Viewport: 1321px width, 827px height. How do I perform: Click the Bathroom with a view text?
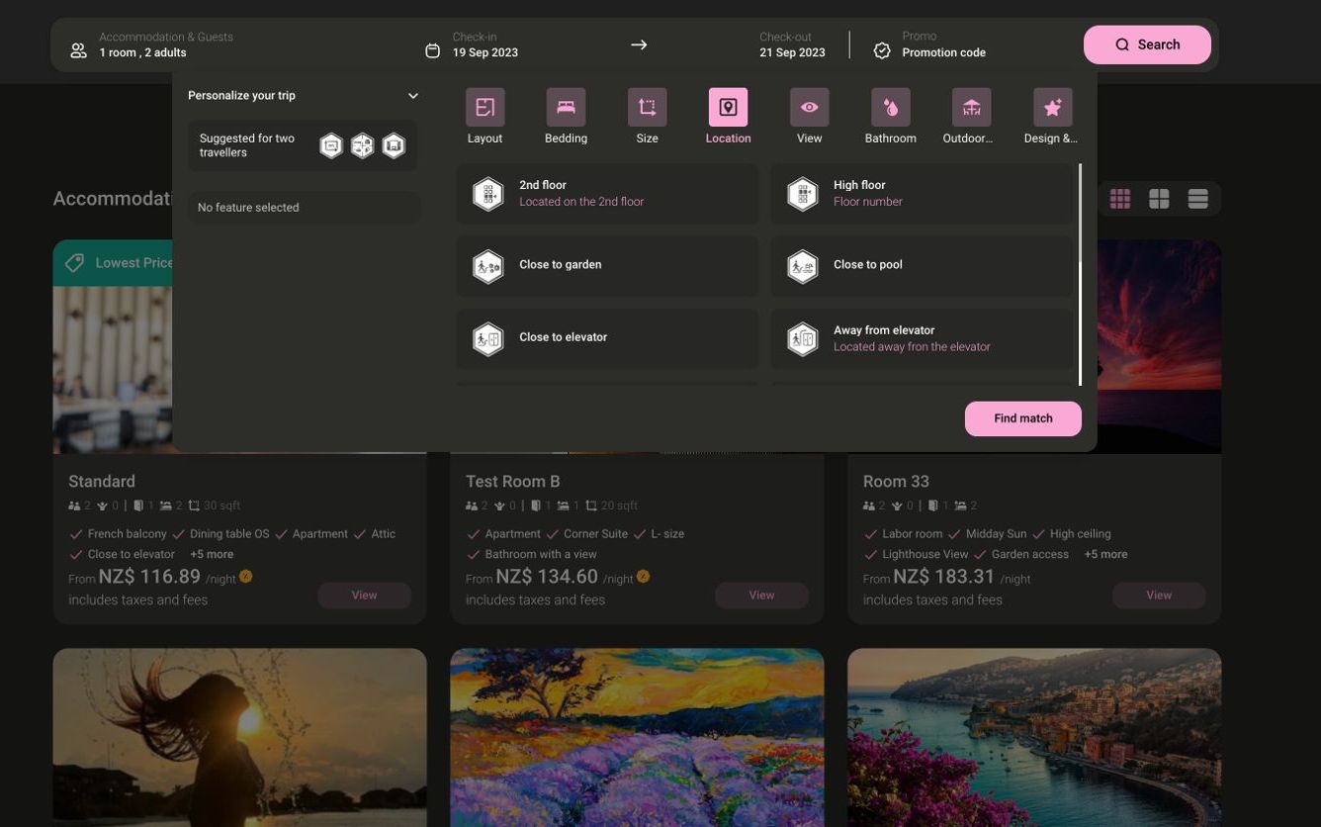541,555
